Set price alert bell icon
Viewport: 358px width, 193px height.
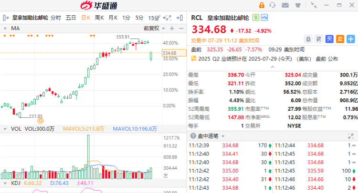pos(308,39)
